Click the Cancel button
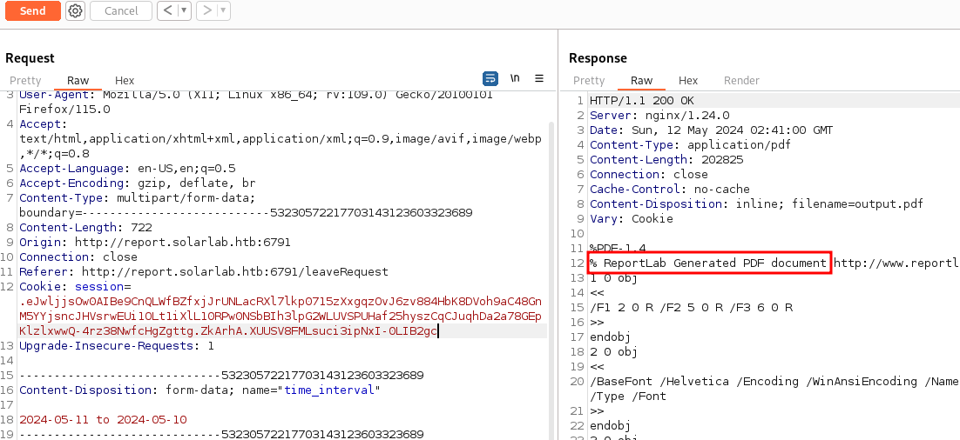960x440 pixels. pos(121,11)
